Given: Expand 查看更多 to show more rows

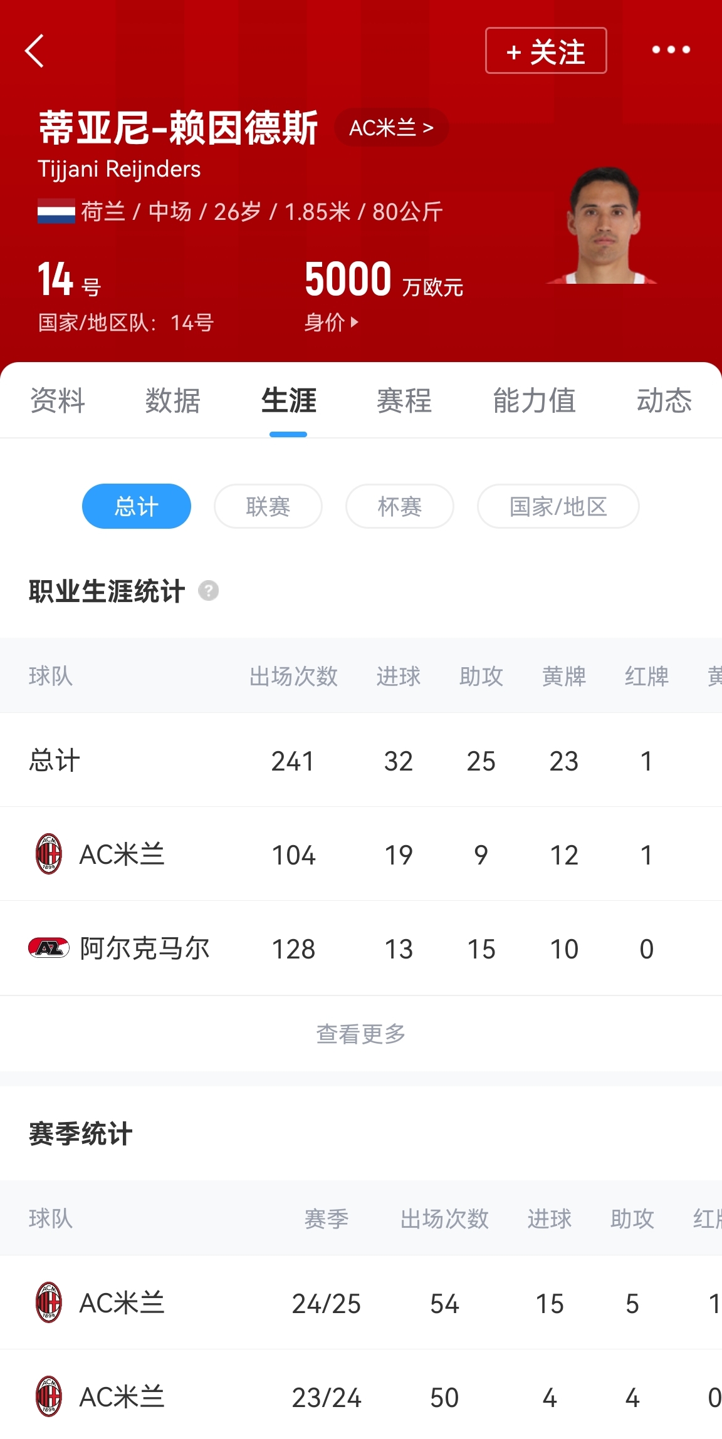Looking at the screenshot, I should click(361, 1034).
